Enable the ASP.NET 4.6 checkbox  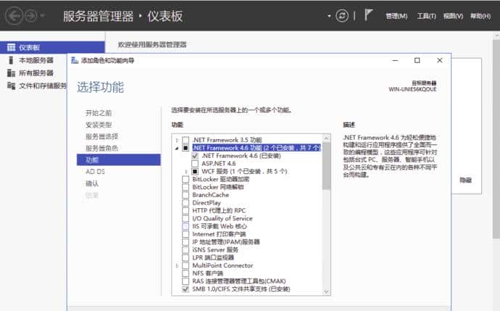tap(195, 164)
